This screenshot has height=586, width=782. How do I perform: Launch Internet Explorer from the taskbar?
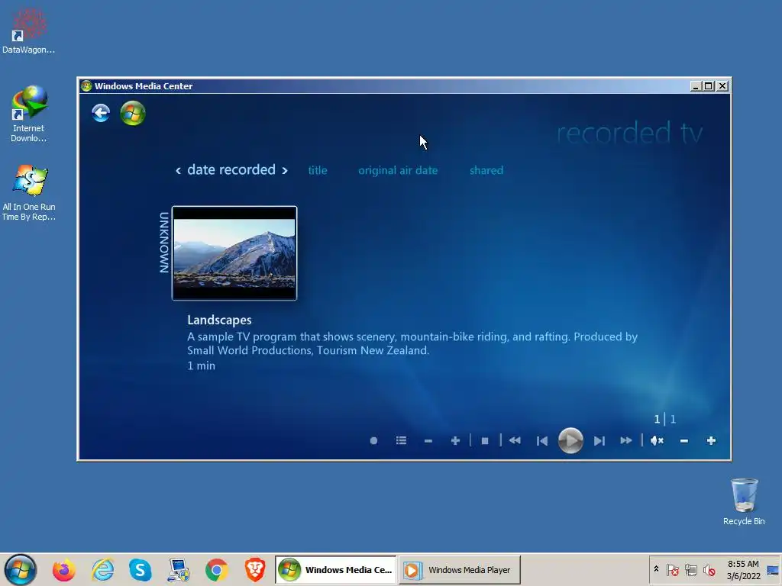click(x=103, y=570)
